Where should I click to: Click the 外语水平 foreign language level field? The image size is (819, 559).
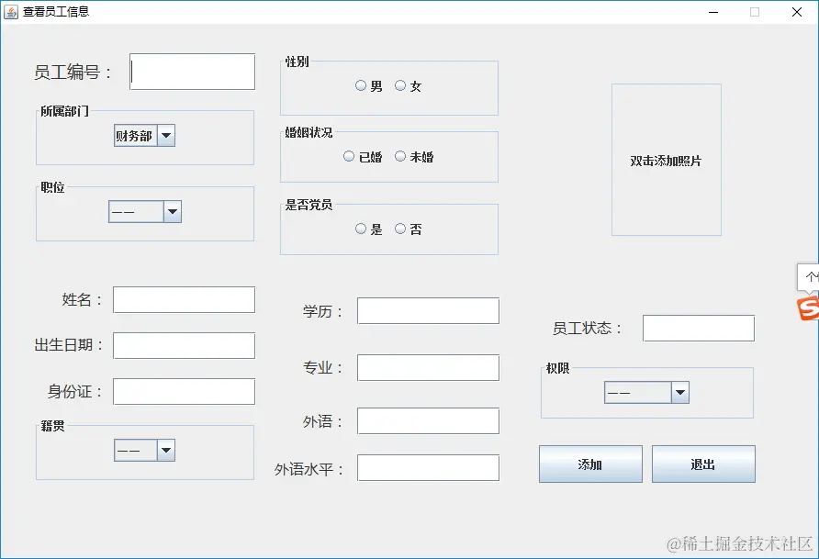(x=428, y=467)
